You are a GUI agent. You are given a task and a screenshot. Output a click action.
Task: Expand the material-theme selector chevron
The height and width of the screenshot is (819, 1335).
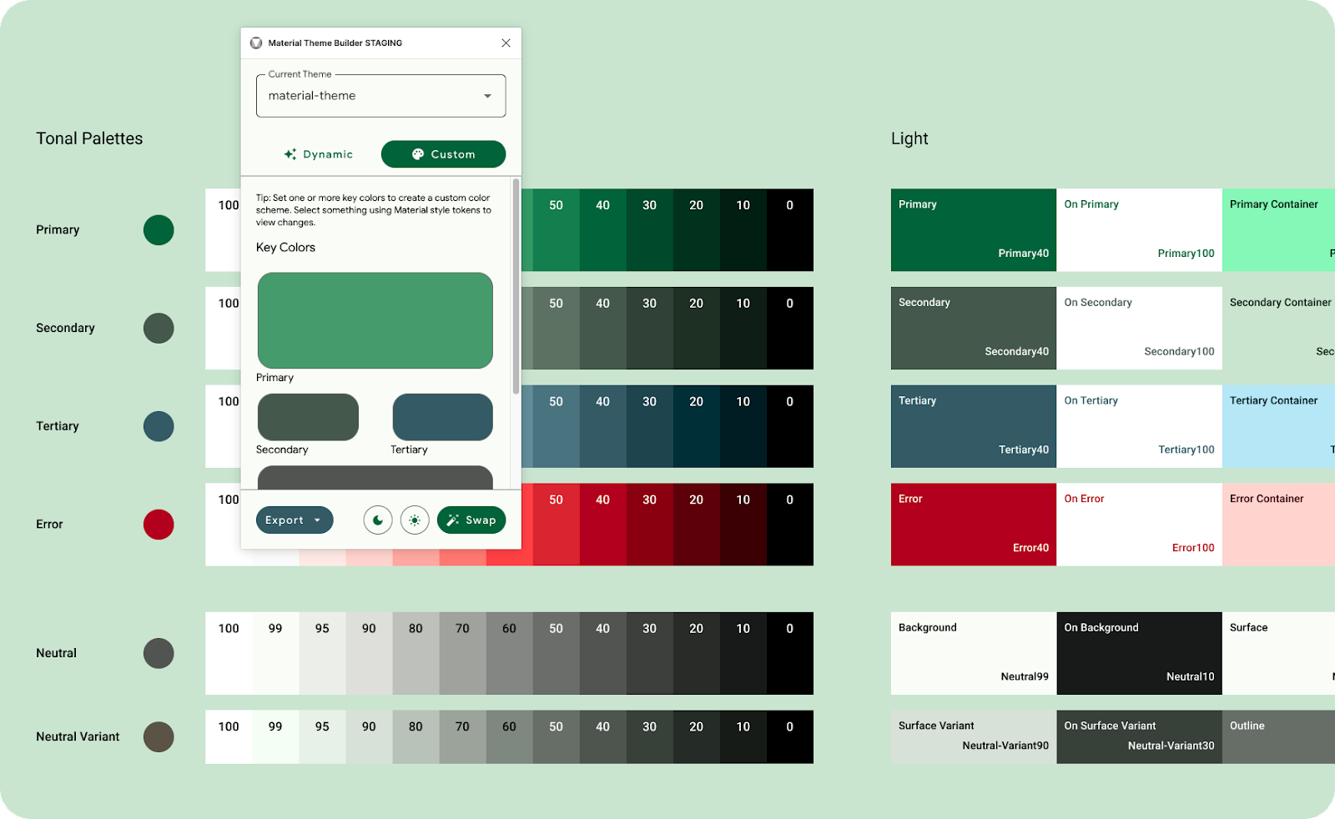pos(487,95)
